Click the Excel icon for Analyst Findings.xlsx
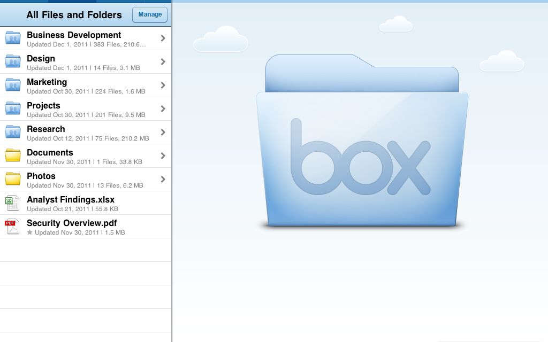548x342 pixels. click(x=12, y=203)
